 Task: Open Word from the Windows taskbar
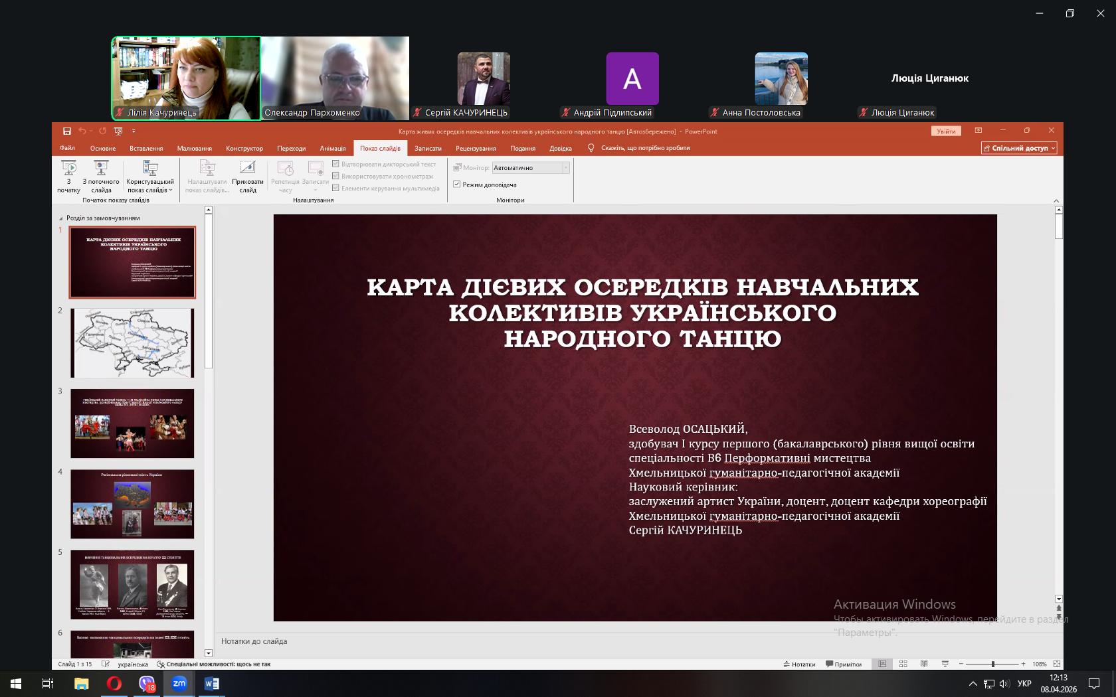click(x=212, y=683)
